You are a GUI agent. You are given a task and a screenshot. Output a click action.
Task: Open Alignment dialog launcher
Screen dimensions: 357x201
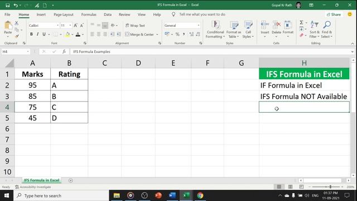tap(160, 43)
